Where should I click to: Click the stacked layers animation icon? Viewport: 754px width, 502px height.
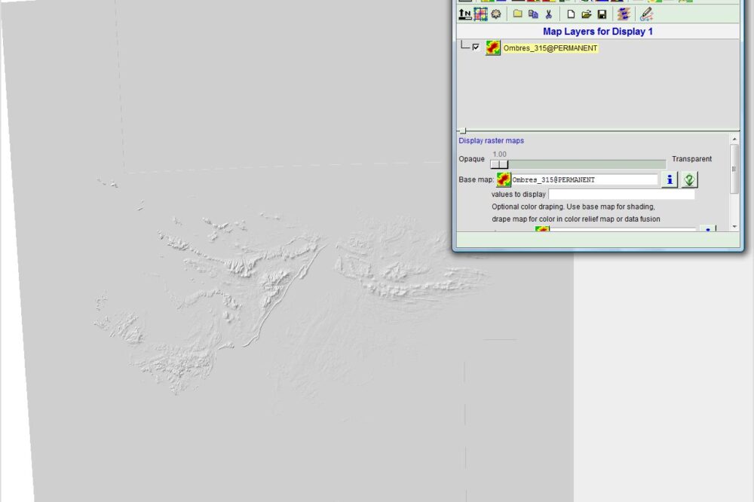624,14
